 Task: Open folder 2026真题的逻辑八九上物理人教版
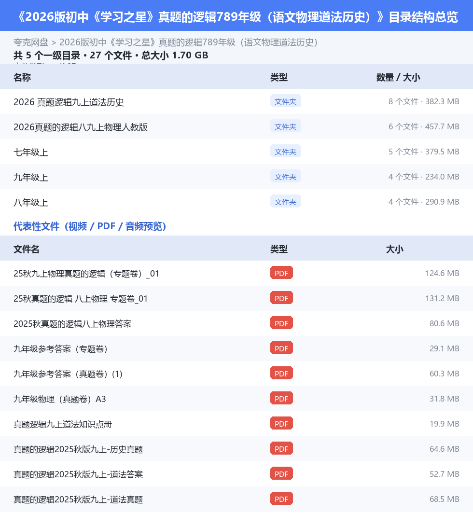pyautogui.click(x=80, y=127)
